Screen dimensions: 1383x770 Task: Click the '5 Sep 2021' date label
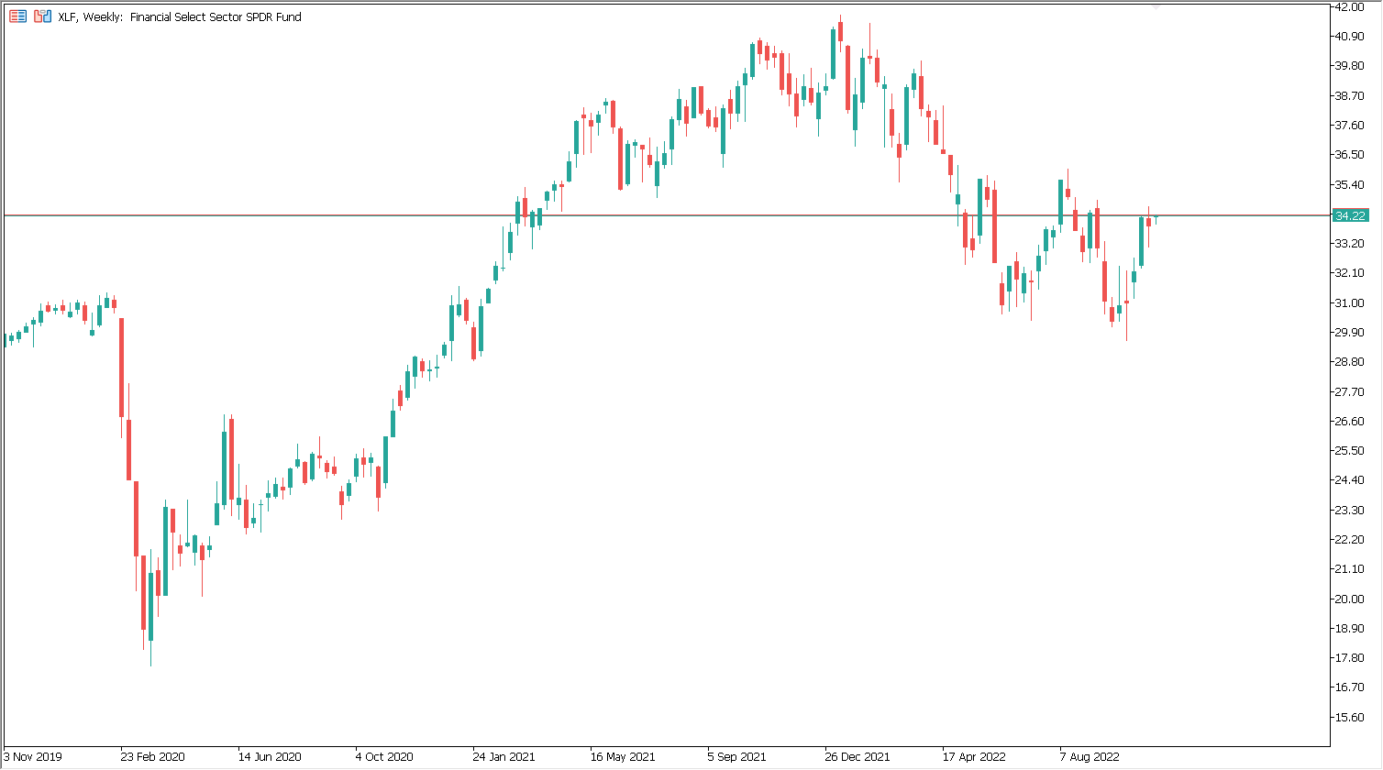737,757
